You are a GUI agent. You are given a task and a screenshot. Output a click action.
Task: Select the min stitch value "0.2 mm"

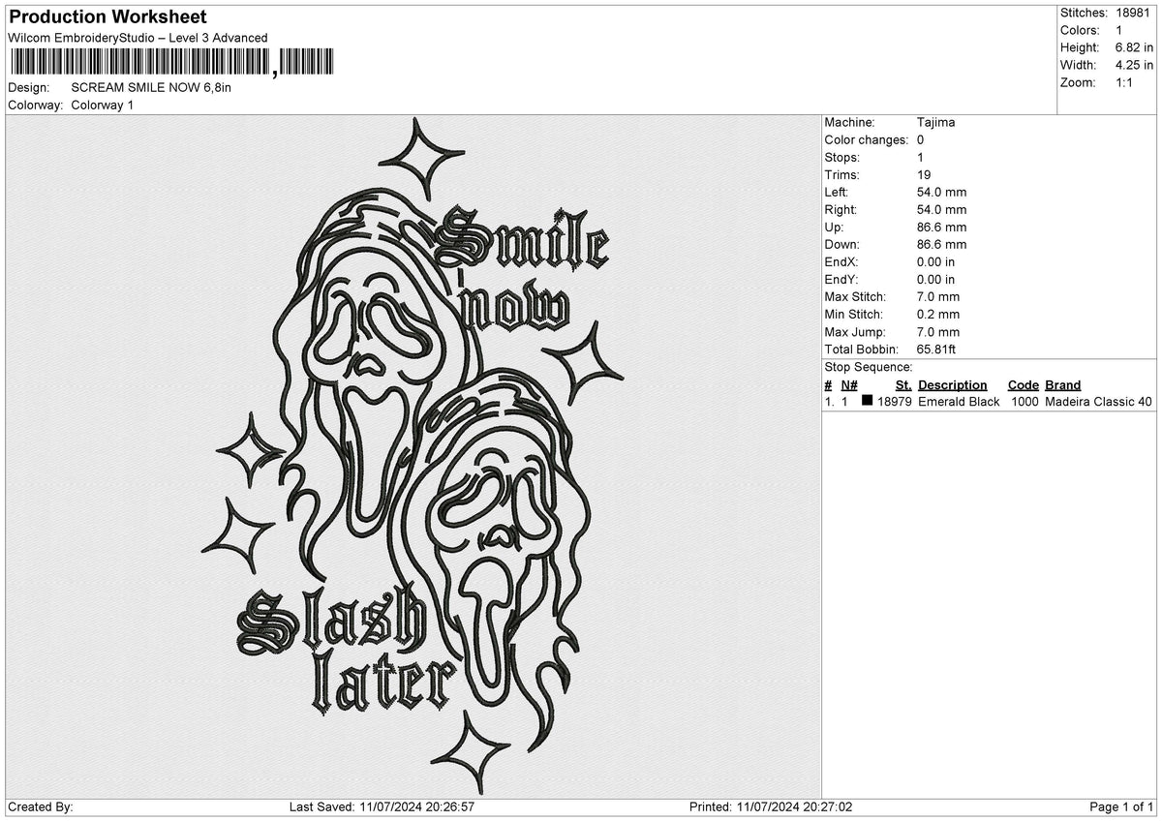[x=938, y=314]
